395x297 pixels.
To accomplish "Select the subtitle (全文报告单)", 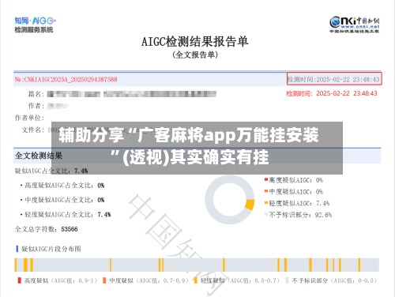I will [x=195, y=55].
